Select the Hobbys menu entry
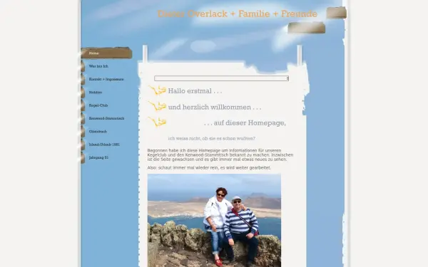Screen dimensions: 428x267 (96, 93)
